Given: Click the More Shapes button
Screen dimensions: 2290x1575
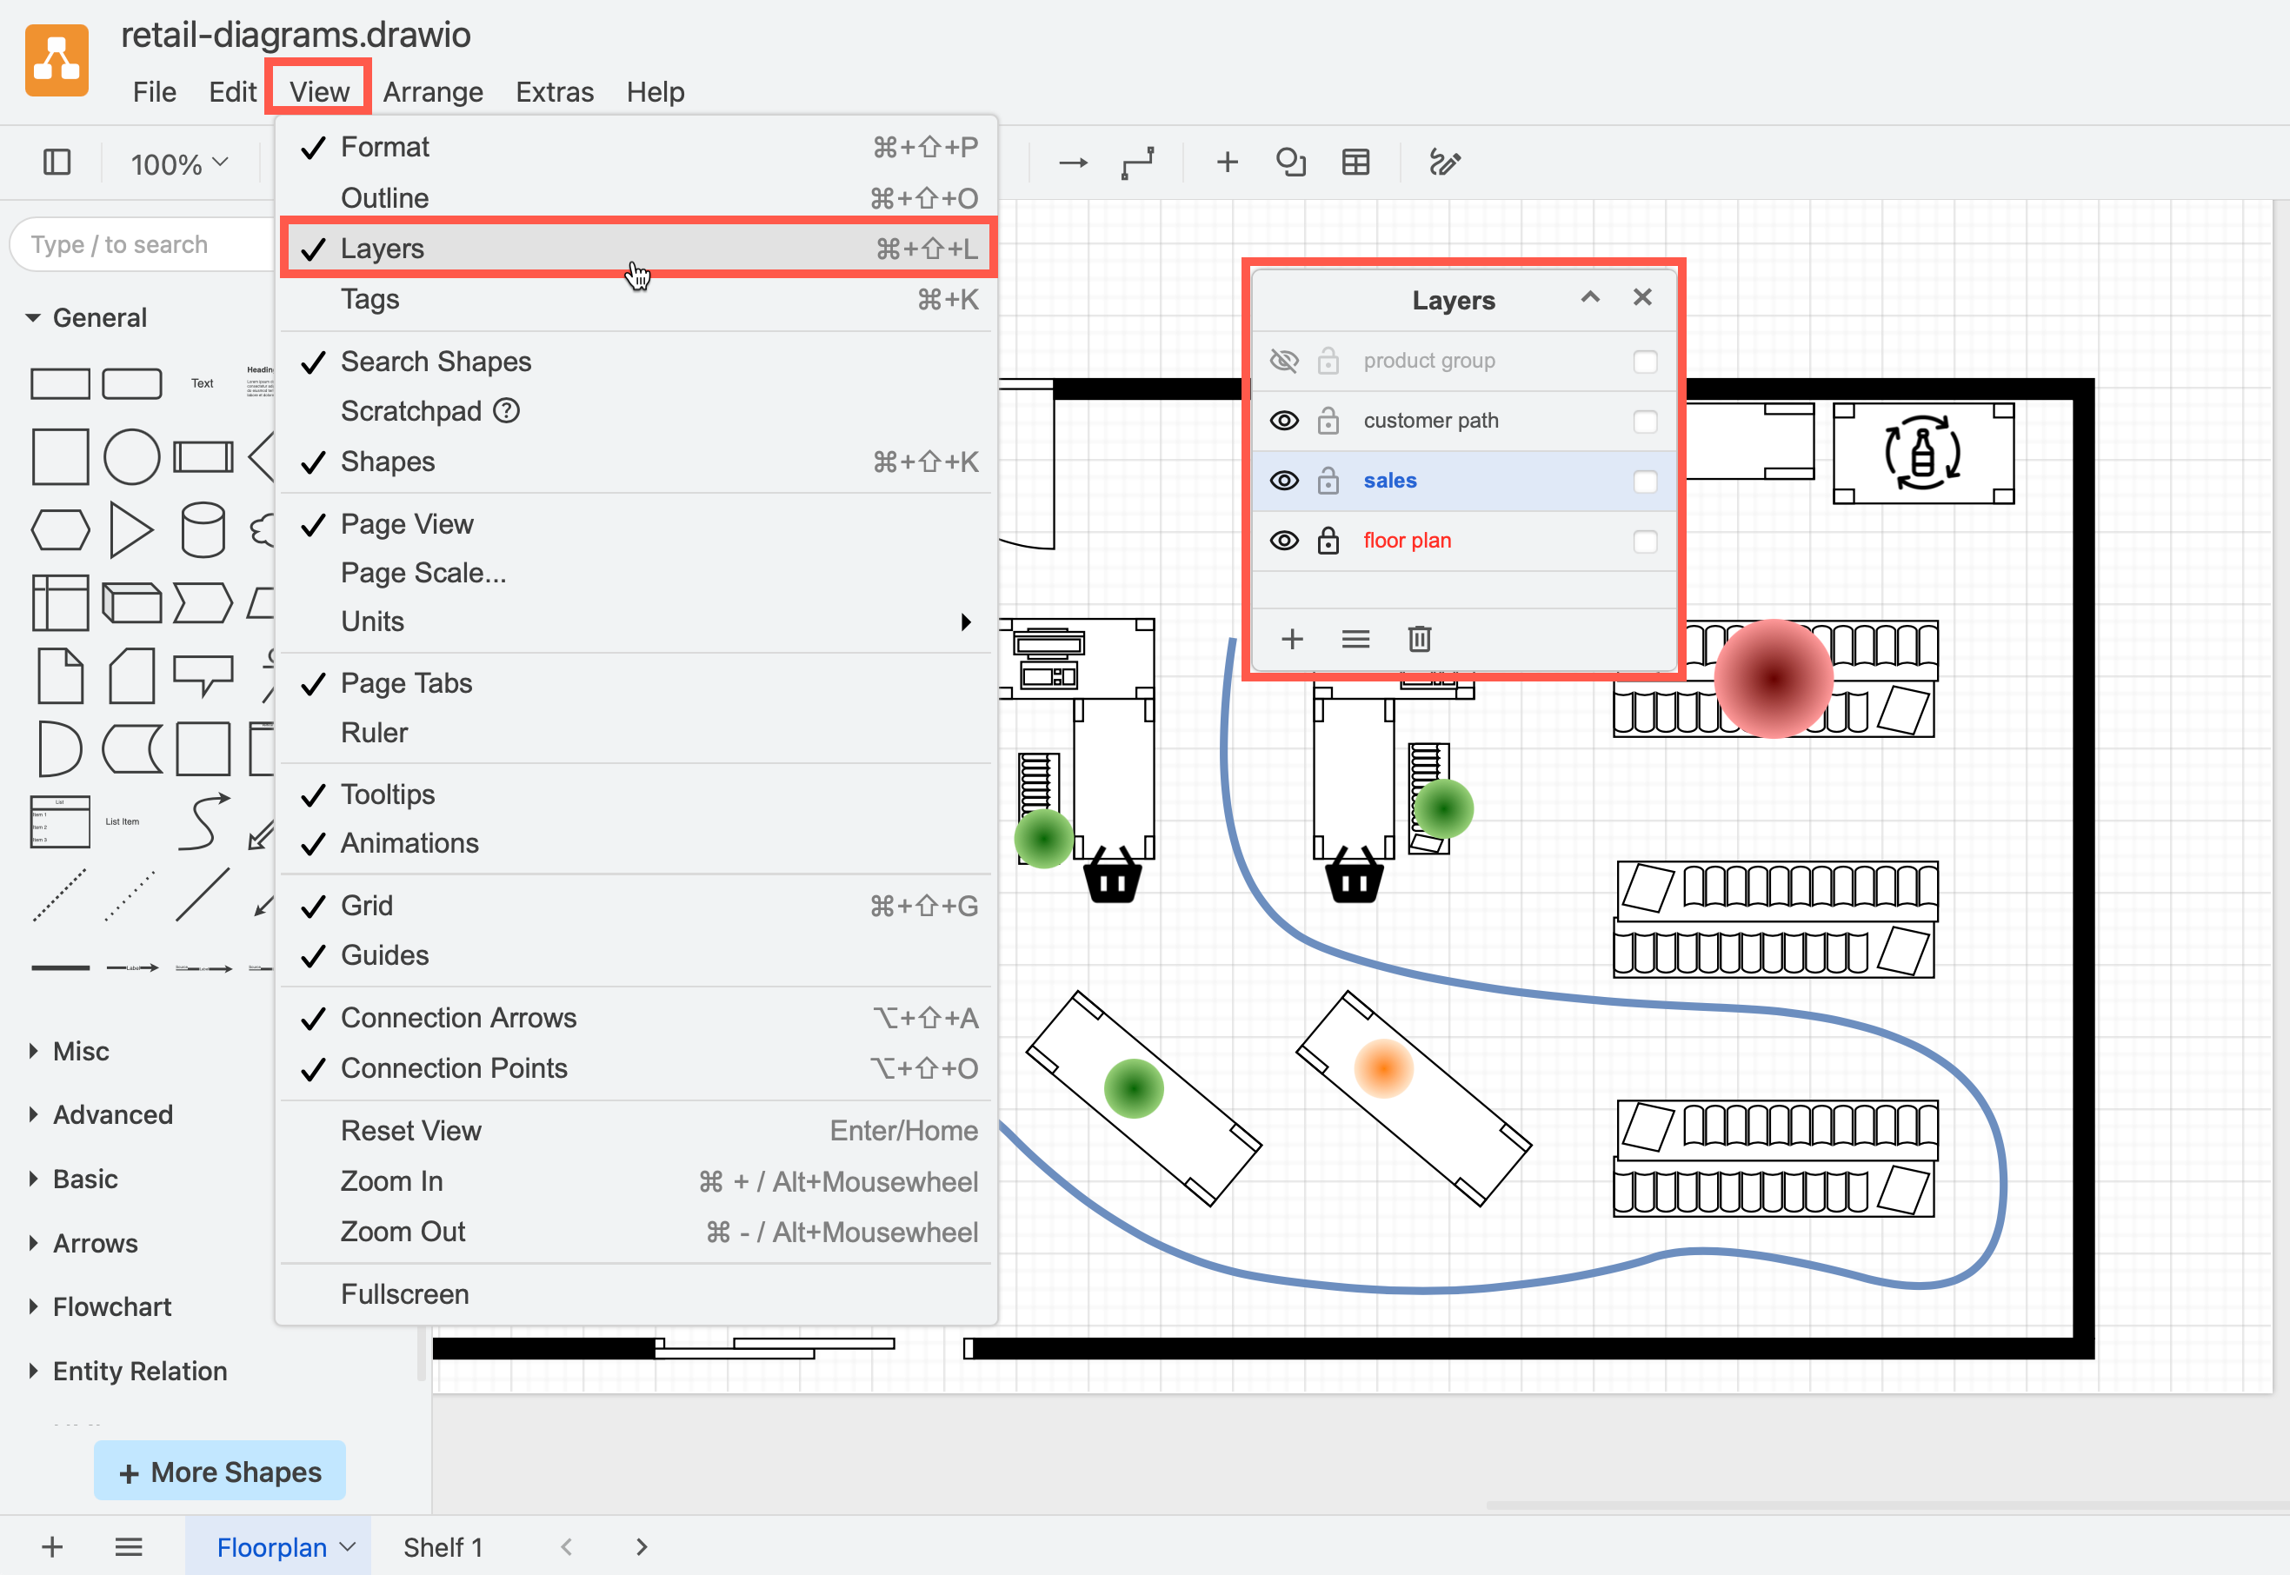Looking at the screenshot, I should tap(218, 1471).
